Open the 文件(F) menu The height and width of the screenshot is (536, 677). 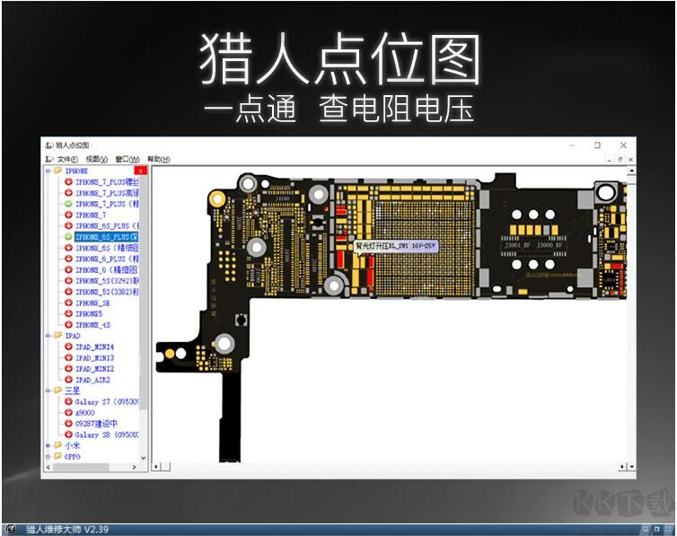click(66, 159)
